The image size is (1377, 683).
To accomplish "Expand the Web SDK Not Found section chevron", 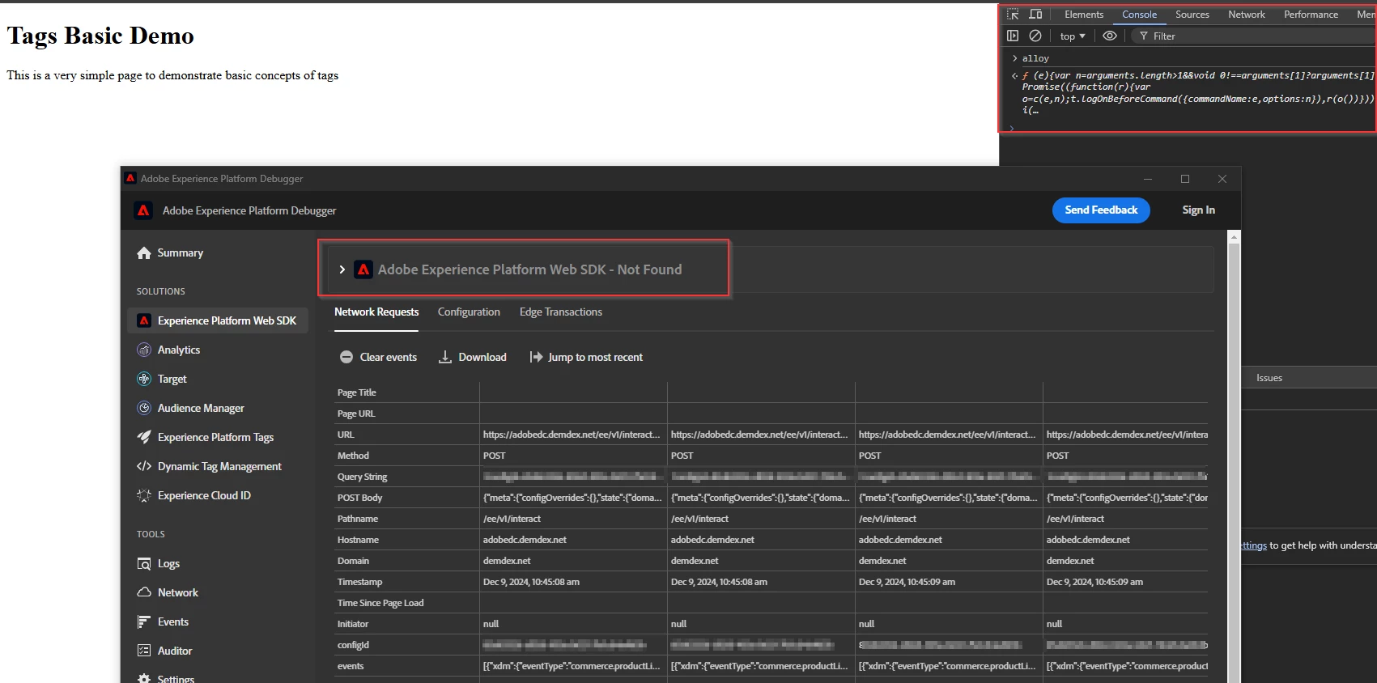I will [342, 269].
